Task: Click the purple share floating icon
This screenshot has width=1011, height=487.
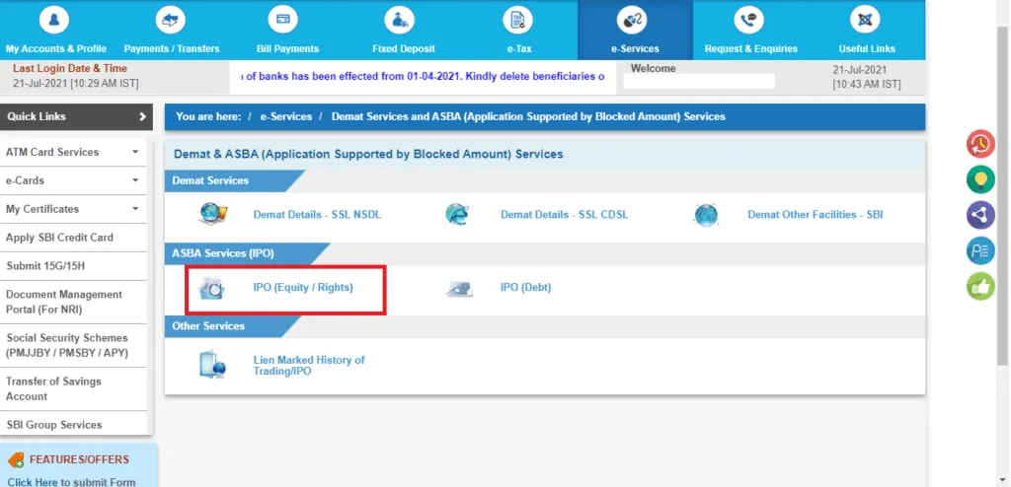Action: (980, 215)
